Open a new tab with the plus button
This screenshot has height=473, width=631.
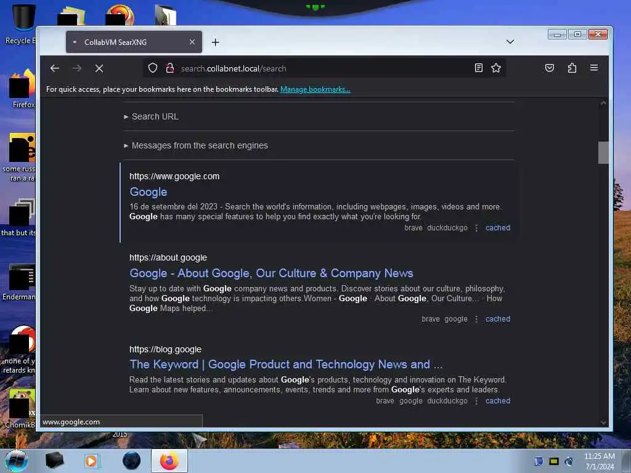(216, 42)
